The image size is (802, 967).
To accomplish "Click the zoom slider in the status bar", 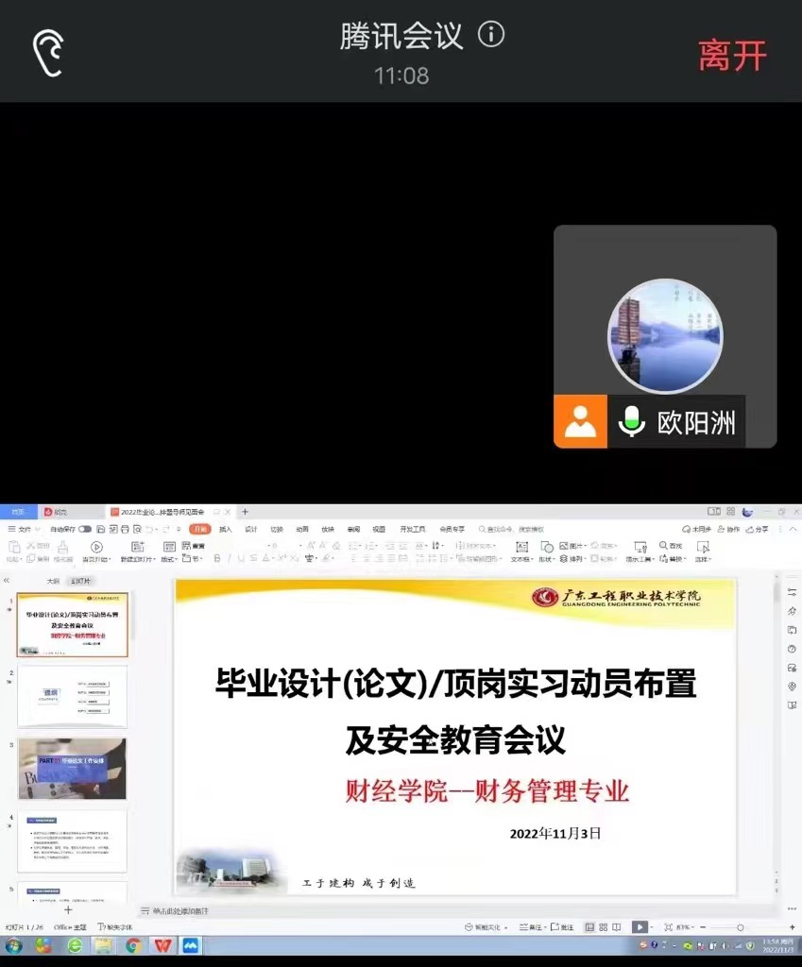I will pos(740,927).
